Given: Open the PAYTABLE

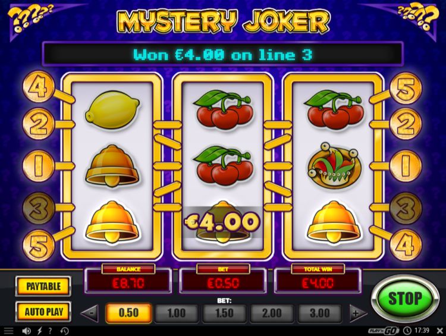Looking at the screenshot, I should click(x=43, y=286).
